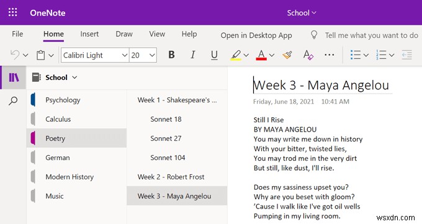Click the Clear Formatting icon
422x224 pixels.
pyautogui.click(x=308, y=55)
